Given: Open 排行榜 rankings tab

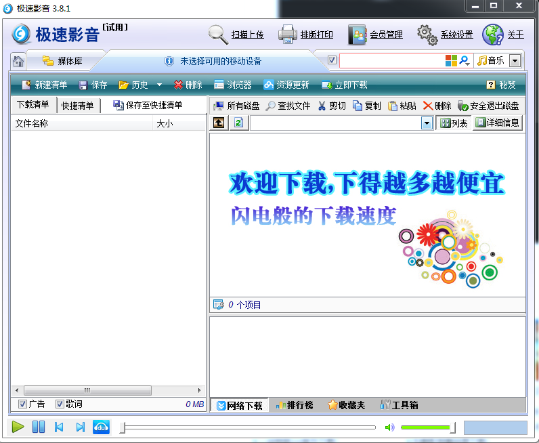Looking at the screenshot, I should pos(295,405).
